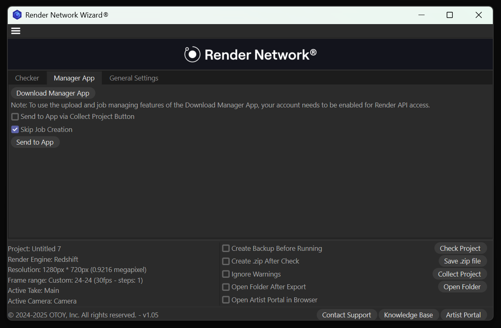
Task: Enable Open Artist Portal in Browser
Action: coord(226,300)
